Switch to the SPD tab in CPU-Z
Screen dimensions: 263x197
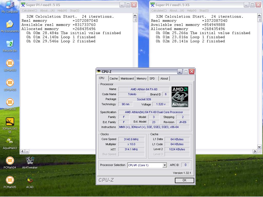tap(152, 78)
